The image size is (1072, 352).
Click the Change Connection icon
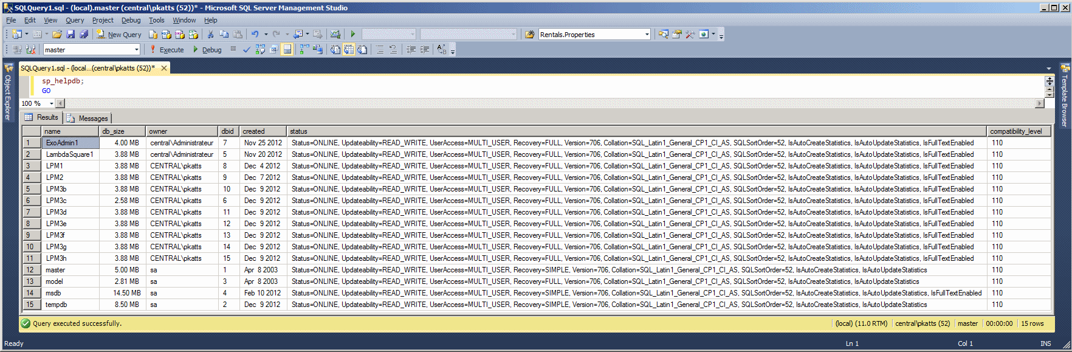pos(30,50)
